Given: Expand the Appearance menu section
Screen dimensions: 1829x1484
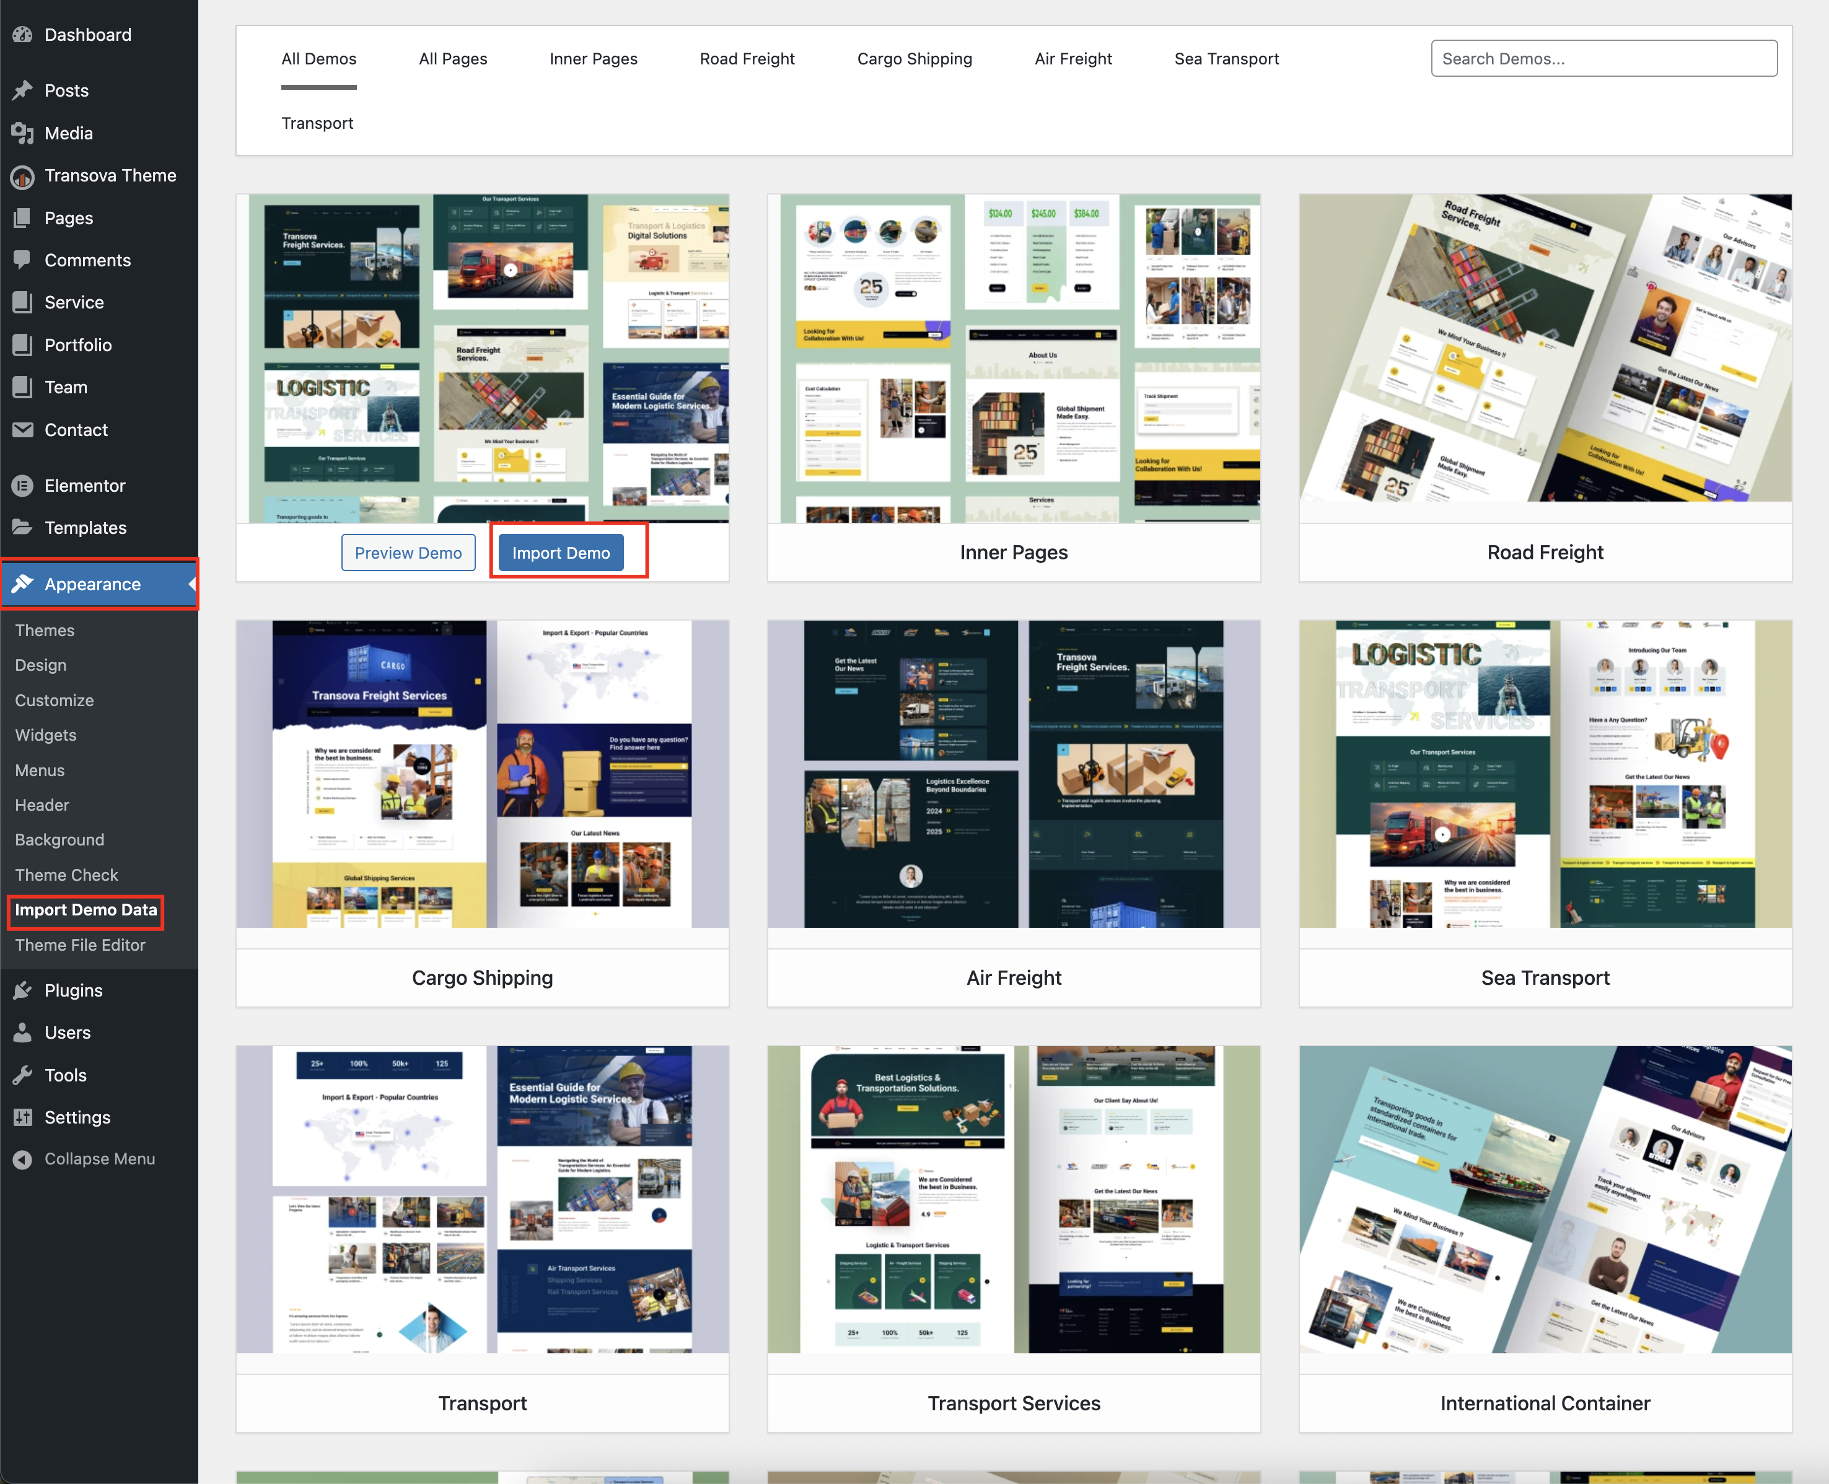Looking at the screenshot, I should click(x=92, y=585).
